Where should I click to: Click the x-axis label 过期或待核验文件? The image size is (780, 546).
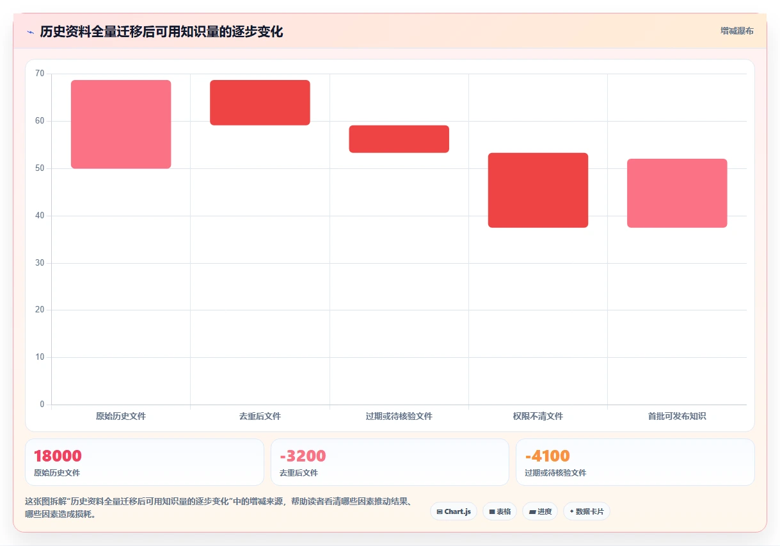pyautogui.click(x=399, y=416)
